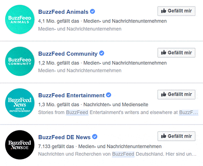Open the BuzzFeed Community page title link
Viewport: 203px width, 166px height.
tap(68, 54)
